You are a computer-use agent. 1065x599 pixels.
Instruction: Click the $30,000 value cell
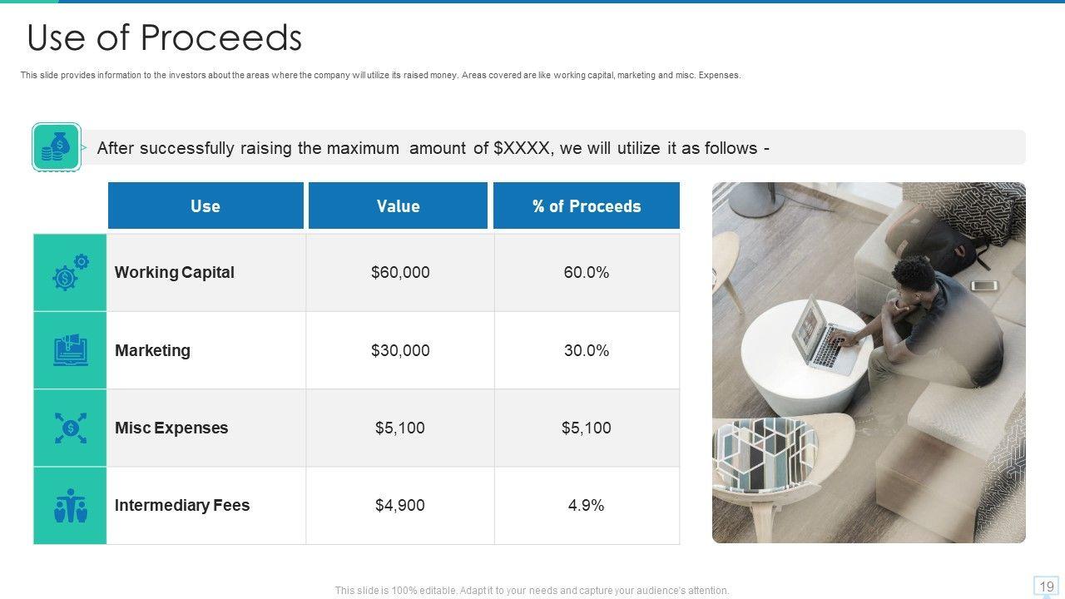(400, 350)
